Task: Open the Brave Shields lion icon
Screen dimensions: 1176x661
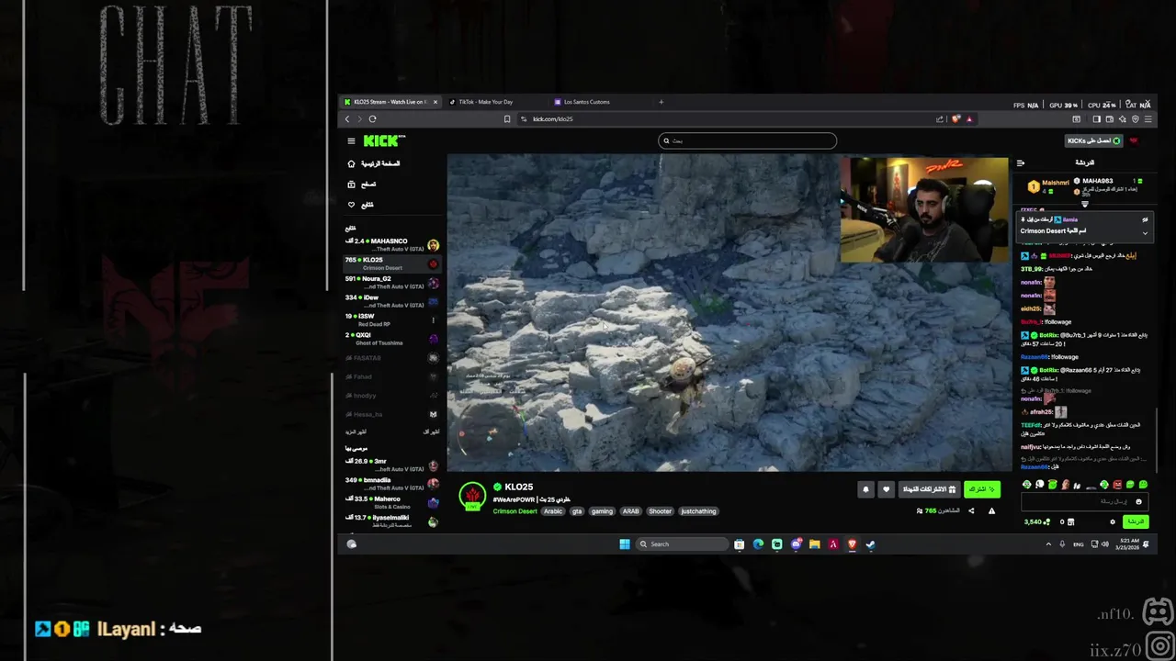Action: click(956, 118)
